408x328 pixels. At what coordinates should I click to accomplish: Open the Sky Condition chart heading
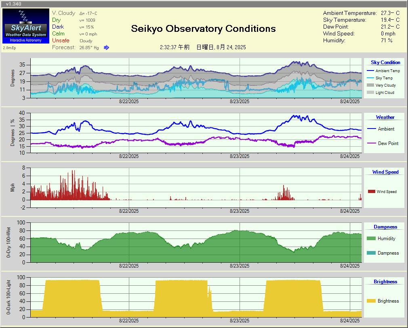point(385,62)
